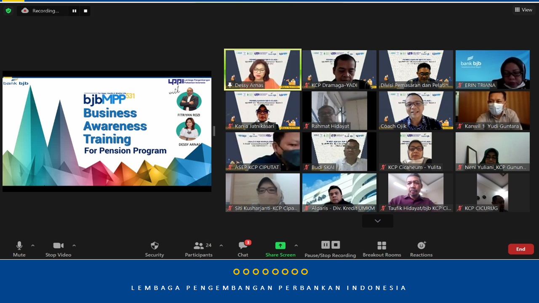The image size is (539, 303).
Task: Select Aldaris - Div. Kredit UMKM tile
Action: click(x=339, y=193)
